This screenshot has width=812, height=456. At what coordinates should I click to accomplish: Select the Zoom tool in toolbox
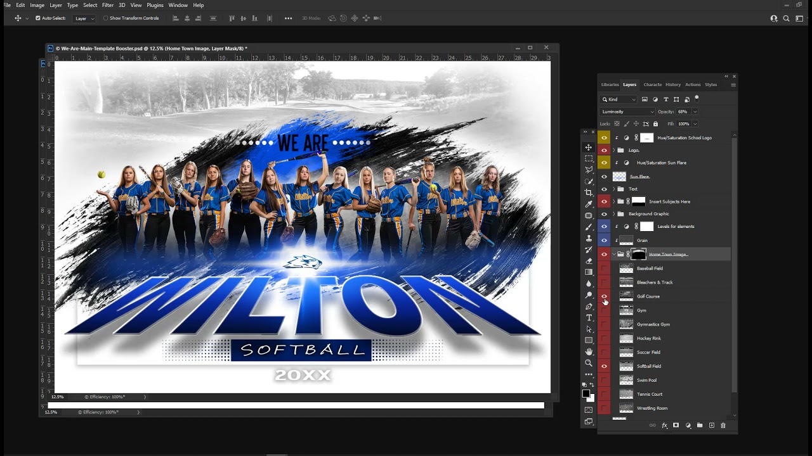coord(589,363)
